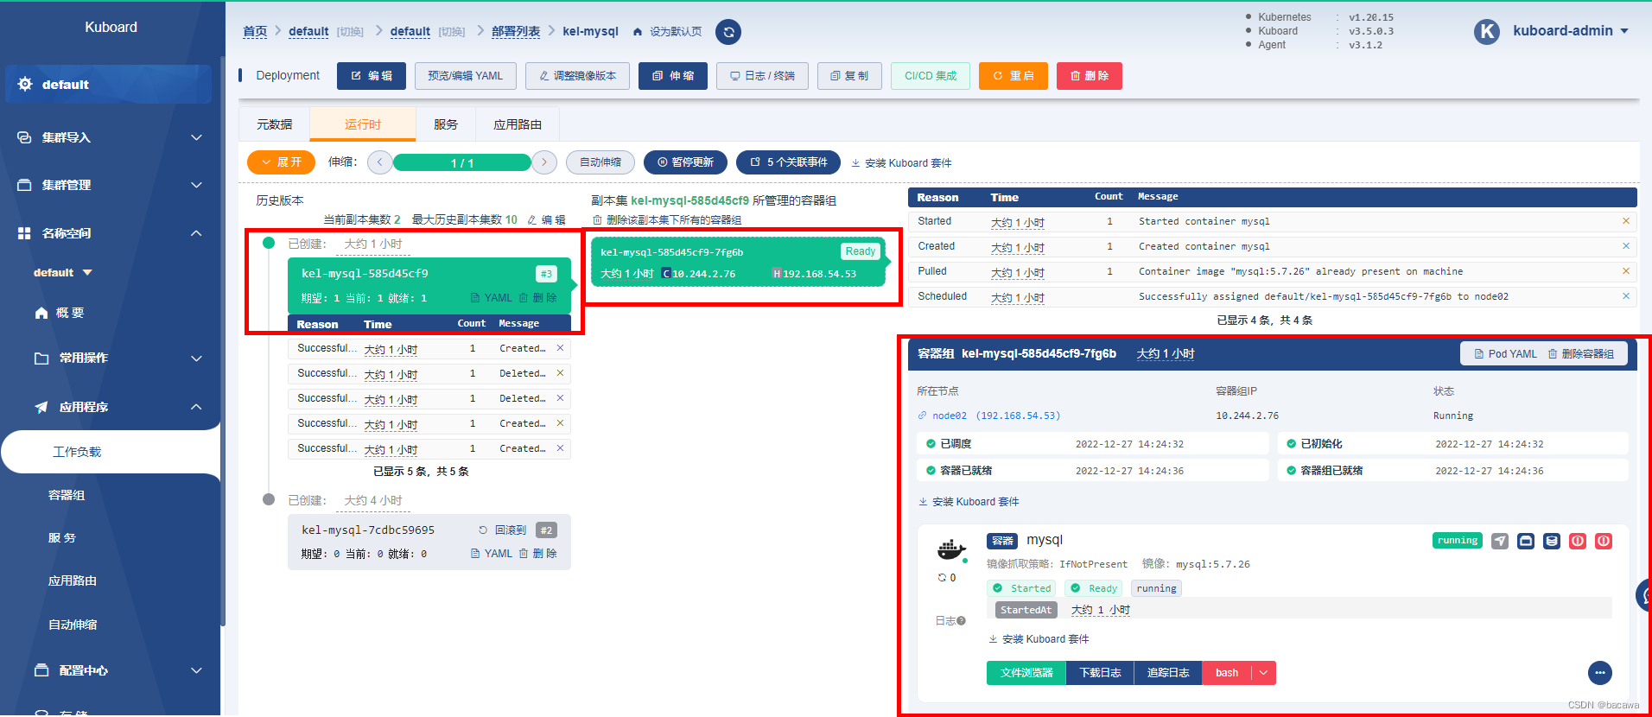Decrease replica count with left arrow
This screenshot has width=1652, height=717.
click(x=379, y=162)
